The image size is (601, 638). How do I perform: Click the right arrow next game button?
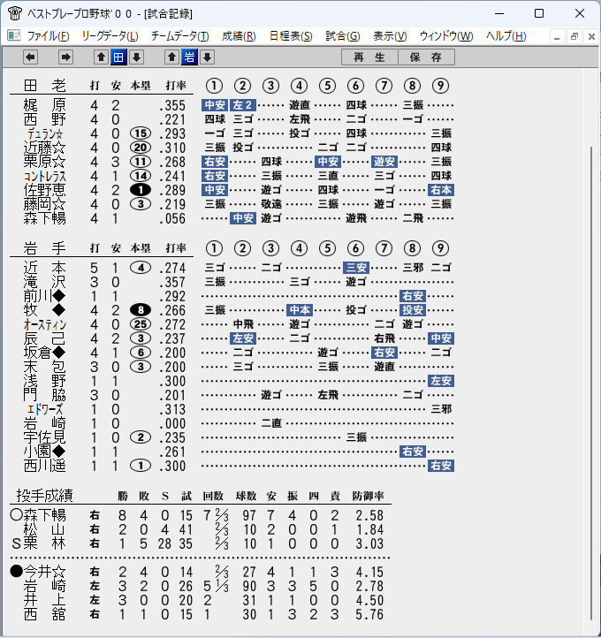(65, 57)
